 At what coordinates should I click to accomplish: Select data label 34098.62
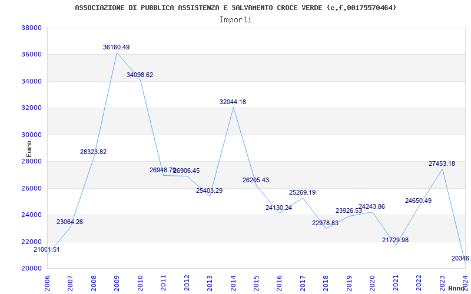coord(140,75)
